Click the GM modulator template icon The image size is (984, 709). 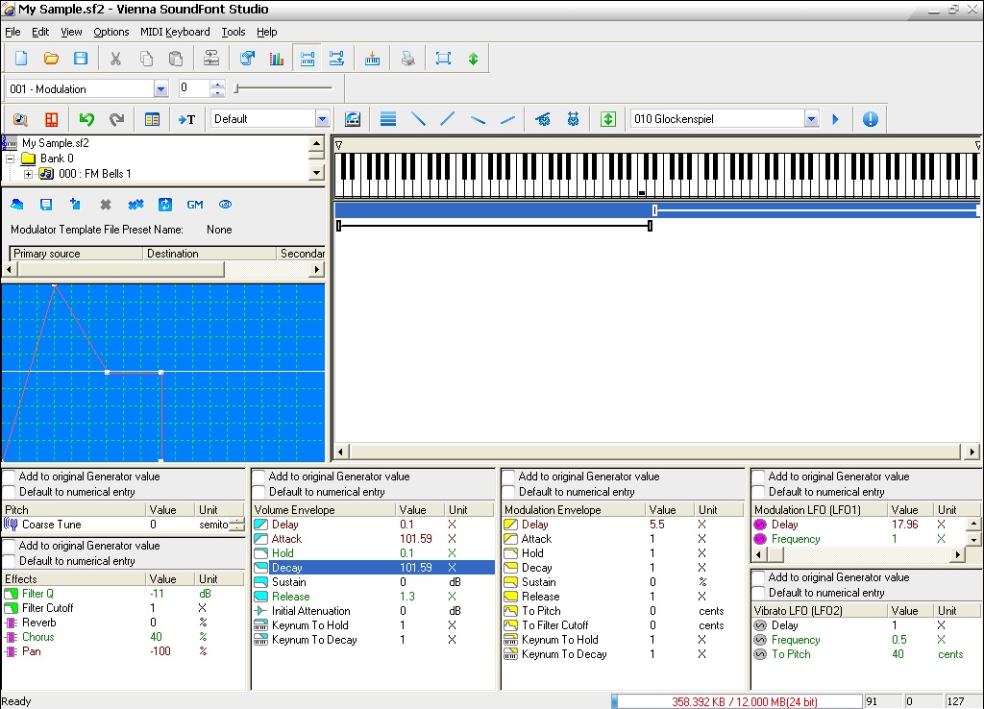pyautogui.click(x=195, y=205)
